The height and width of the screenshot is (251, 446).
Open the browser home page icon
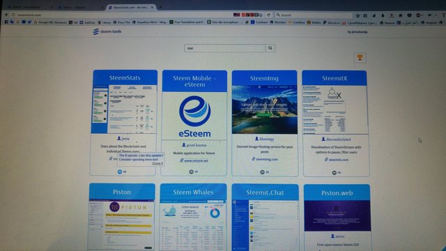(x=400, y=15)
